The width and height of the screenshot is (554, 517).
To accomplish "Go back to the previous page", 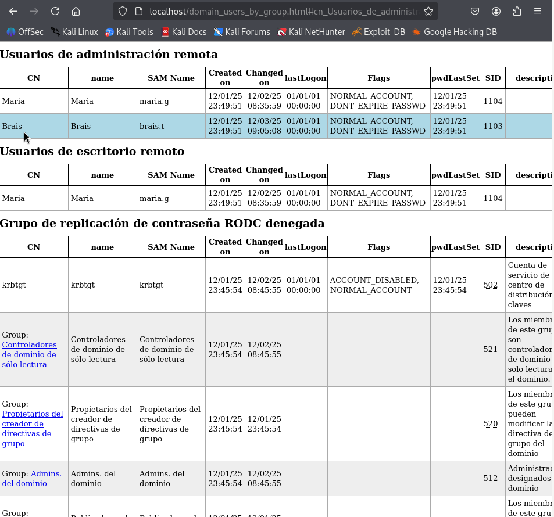I will (x=13, y=11).
